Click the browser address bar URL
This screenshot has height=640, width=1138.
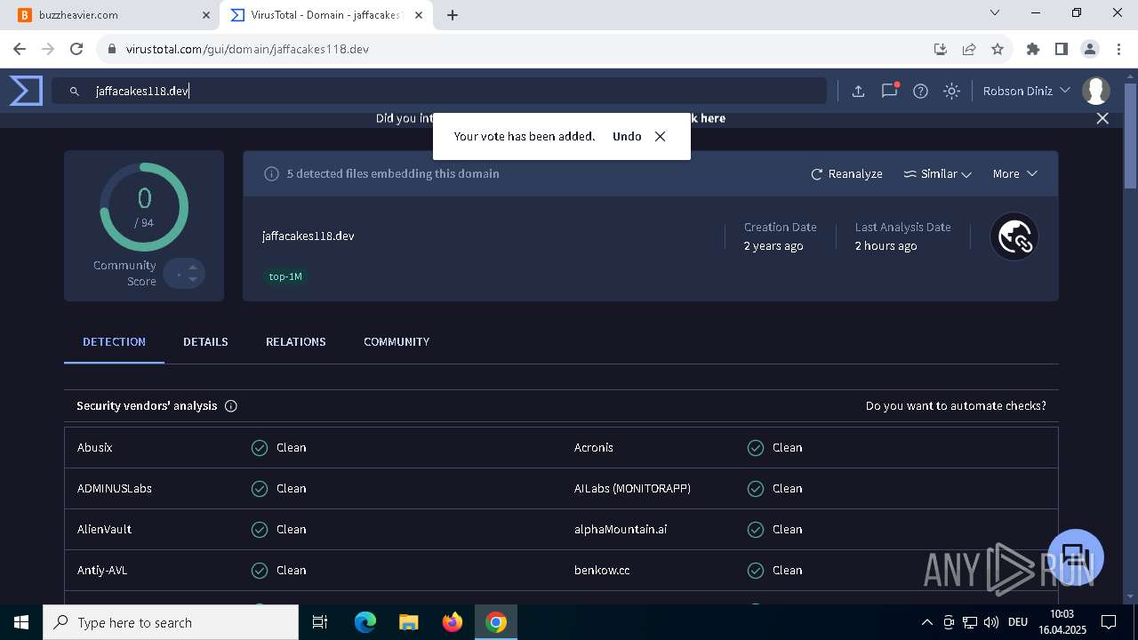tap(247, 49)
